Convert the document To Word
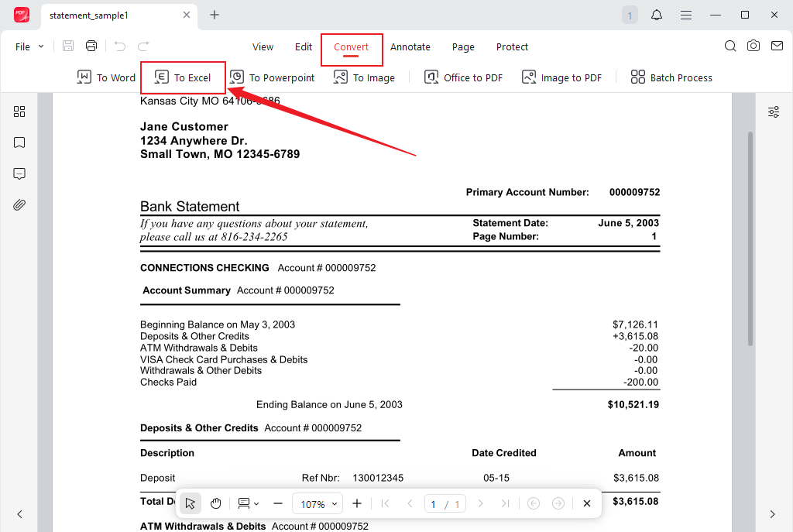 coord(105,77)
